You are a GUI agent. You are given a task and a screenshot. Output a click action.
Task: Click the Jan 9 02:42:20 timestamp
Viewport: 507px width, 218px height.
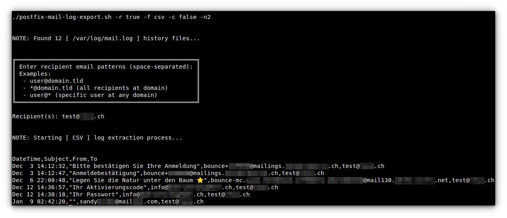(x=39, y=202)
